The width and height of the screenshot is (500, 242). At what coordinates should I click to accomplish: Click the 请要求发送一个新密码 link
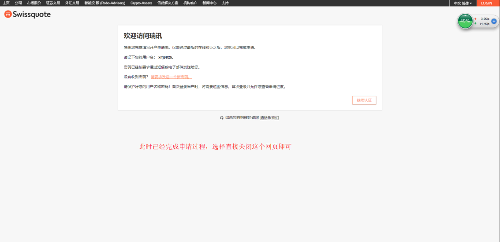pos(171,77)
